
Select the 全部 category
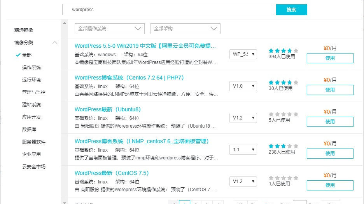pos(27,55)
